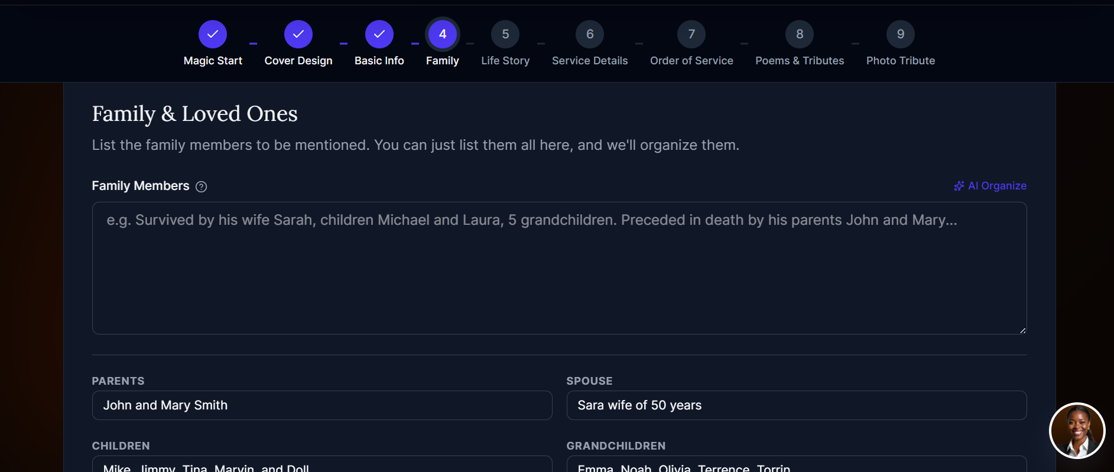Viewport: 1114px width, 472px height.
Task: Go to step 7 circle icon
Action: click(691, 34)
